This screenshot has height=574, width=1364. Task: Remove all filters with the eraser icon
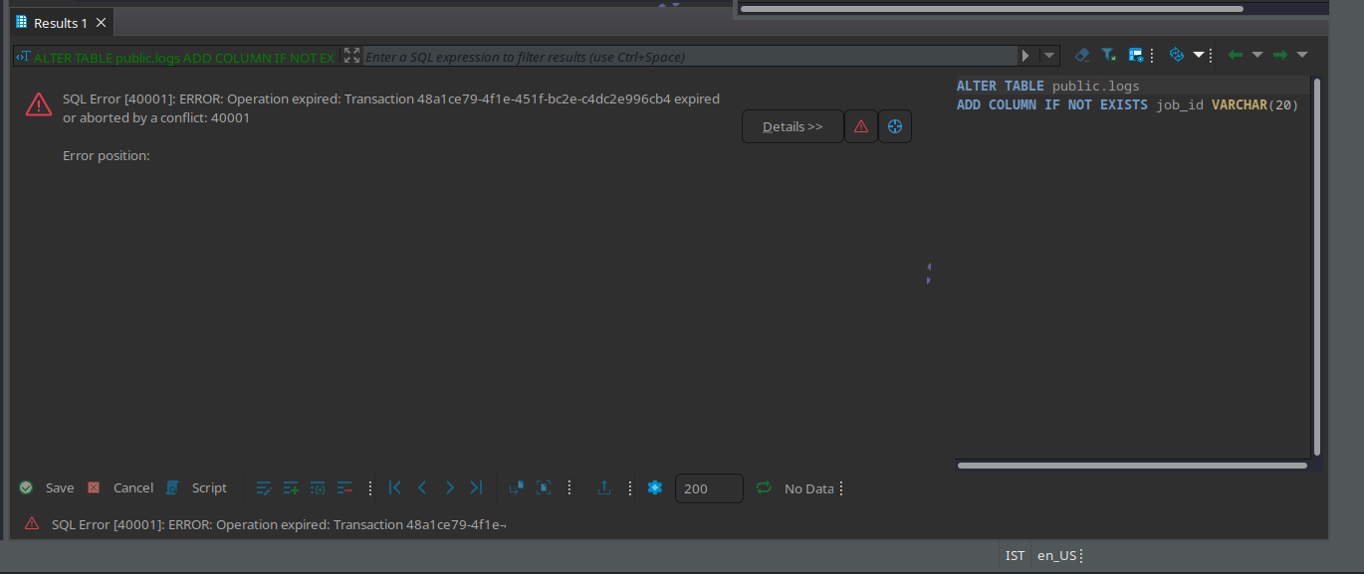[x=1083, y=56]
